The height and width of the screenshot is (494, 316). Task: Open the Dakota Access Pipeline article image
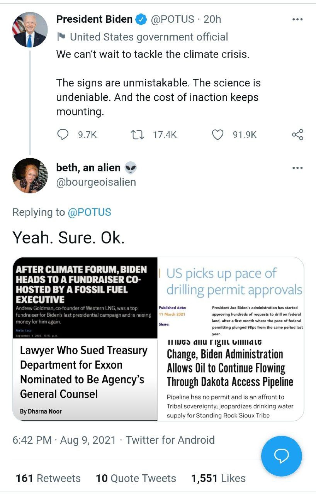[x=231, y=379]
